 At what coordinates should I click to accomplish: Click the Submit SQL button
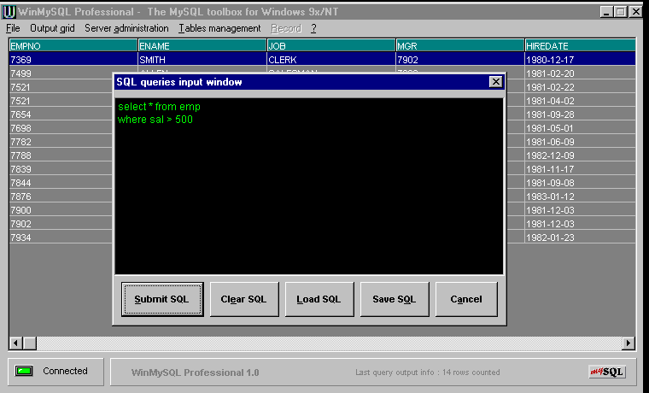pyautogui.click(x=162, y=299)
